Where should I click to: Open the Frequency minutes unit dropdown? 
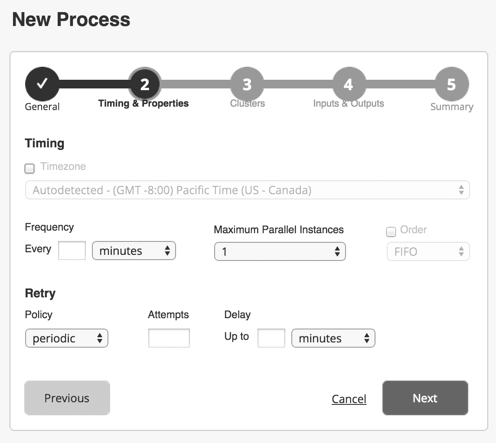134,251
